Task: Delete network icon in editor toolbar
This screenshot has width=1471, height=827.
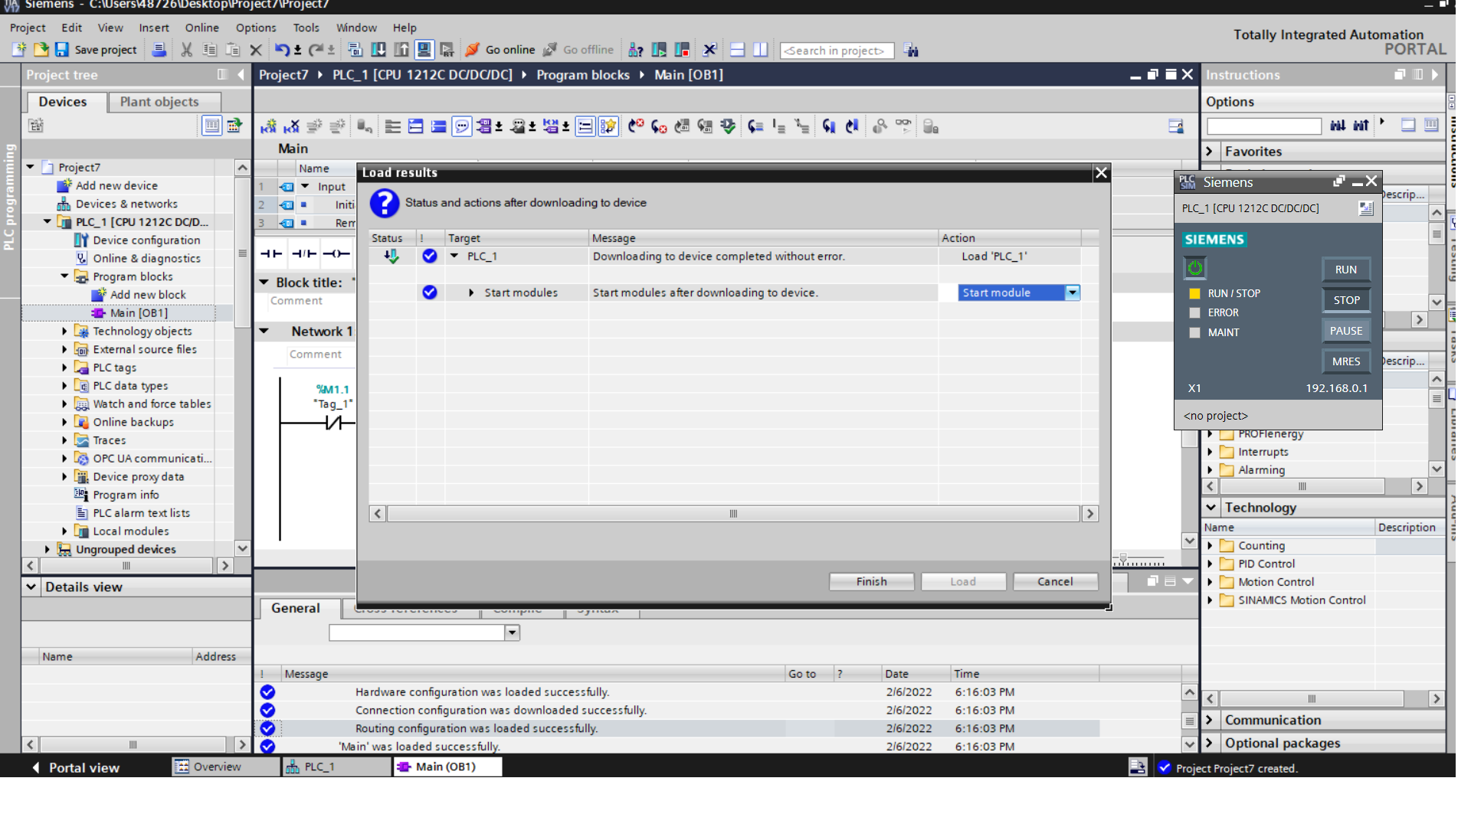Action: click(291, 126)
